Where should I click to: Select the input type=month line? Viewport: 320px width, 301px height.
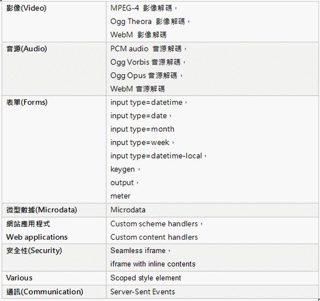142,129
